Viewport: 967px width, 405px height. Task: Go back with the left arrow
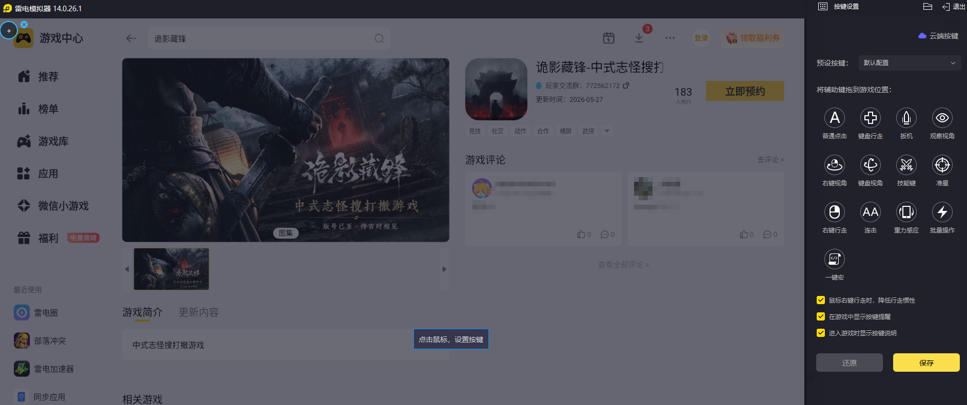coord(131,38)
